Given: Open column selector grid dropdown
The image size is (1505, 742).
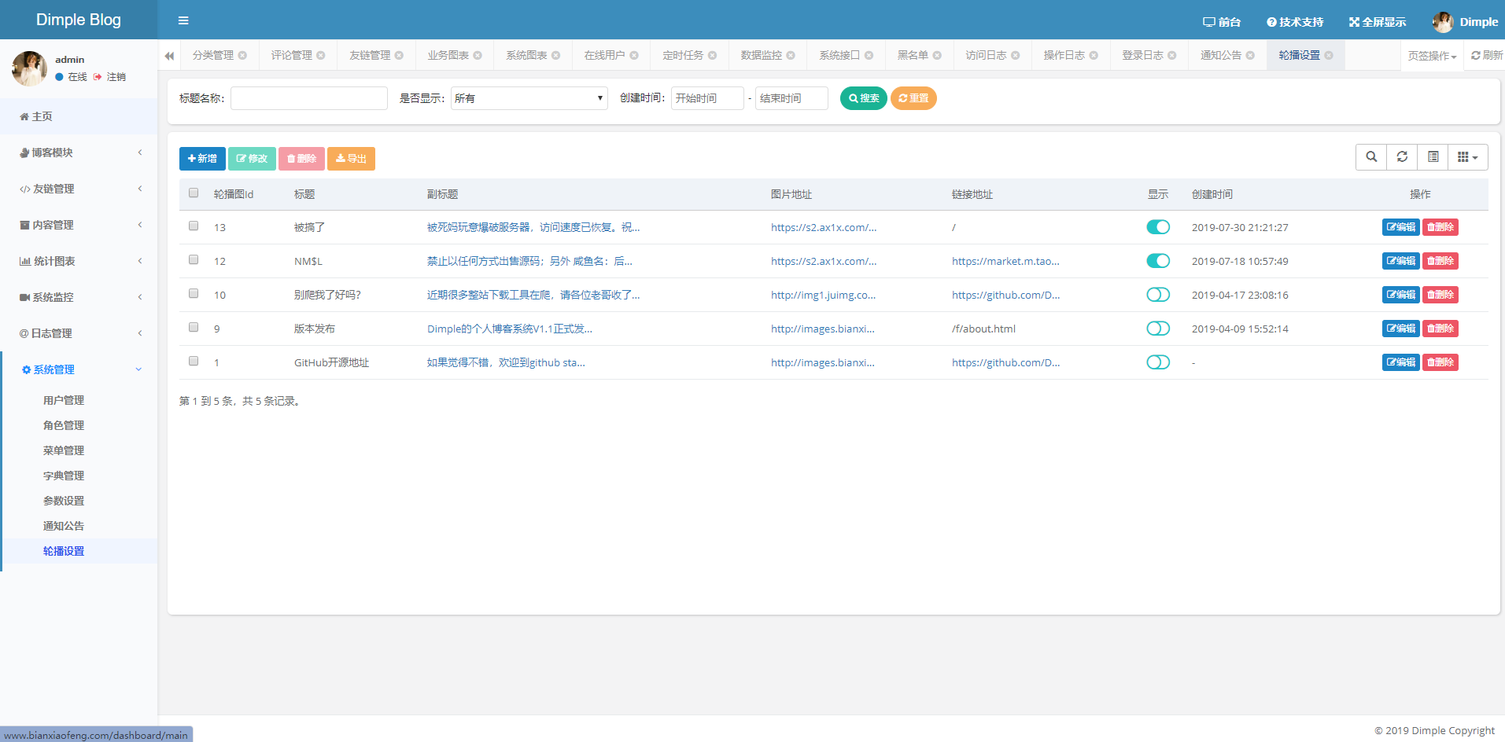Looking at the screenshot, I should [1468, 157].
